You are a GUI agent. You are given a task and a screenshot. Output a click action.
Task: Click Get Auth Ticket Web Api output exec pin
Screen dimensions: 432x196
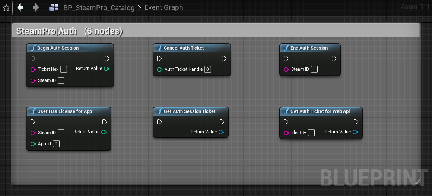tap(356, 122)
